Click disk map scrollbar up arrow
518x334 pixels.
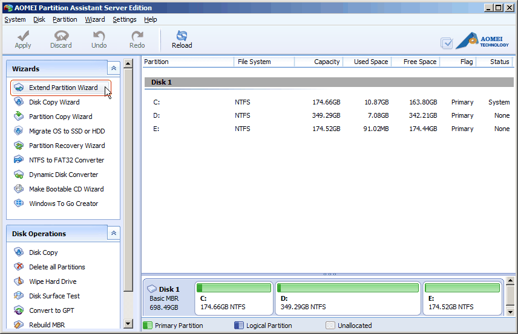coord(510,281)
